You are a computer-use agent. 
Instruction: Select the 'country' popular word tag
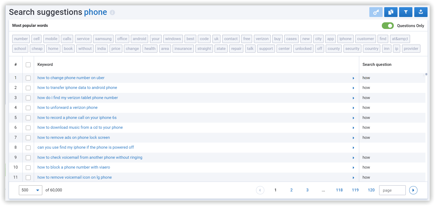coord(372,49)
